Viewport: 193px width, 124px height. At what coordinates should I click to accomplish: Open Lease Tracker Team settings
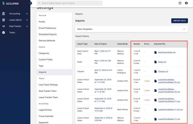click(x=48, y=97)
